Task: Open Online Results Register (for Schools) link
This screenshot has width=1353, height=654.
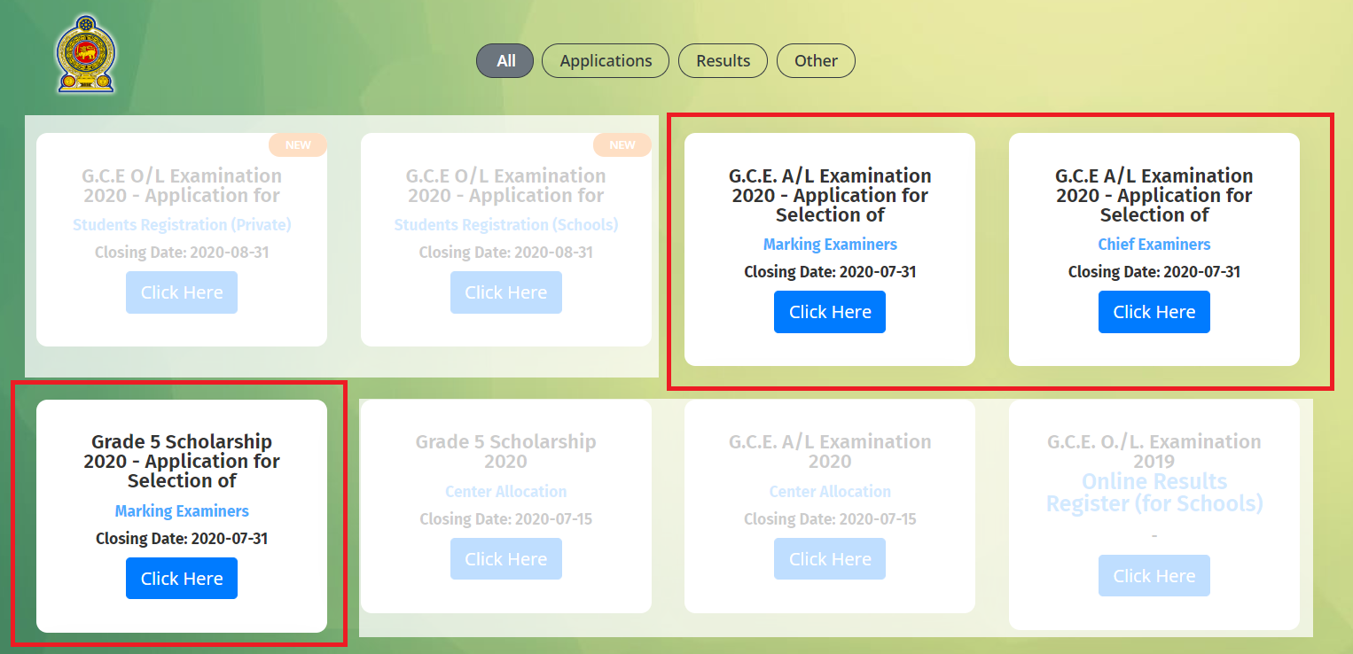Action: (x=1154, y=492)
